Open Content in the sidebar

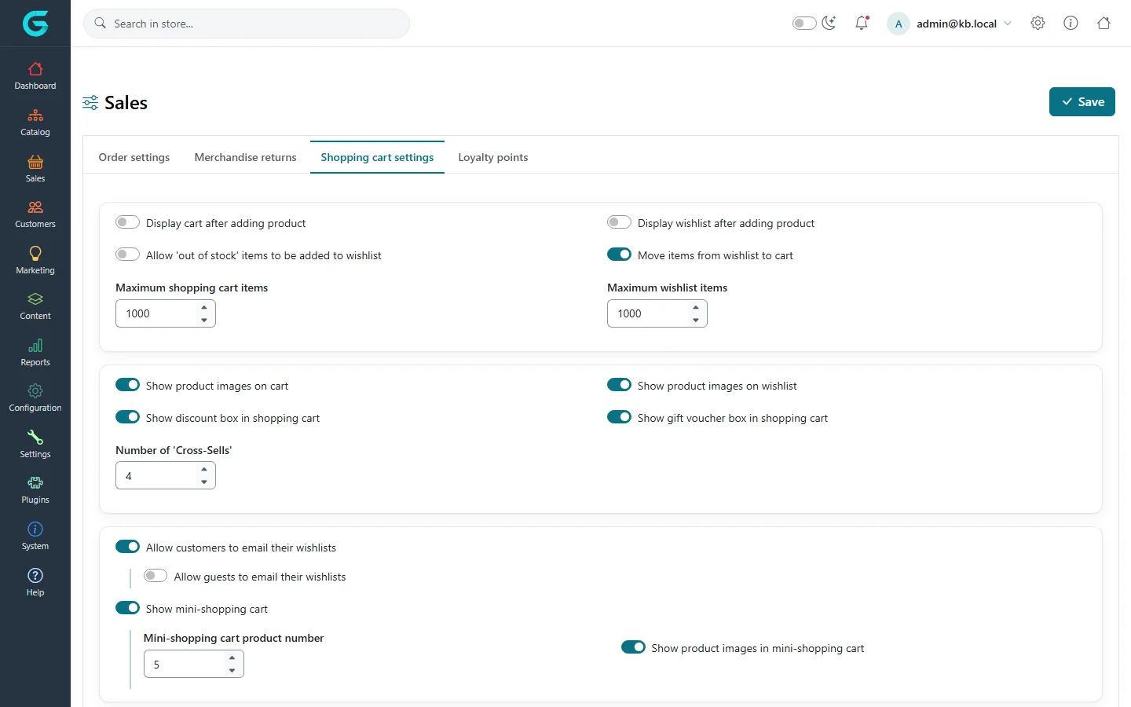35,306
